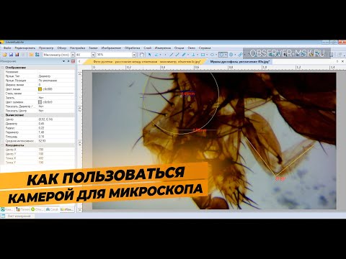Open the Просмотр menu
The width and height of the screenshot is (346, 259).
pyautogui.click(x=46, y=48)
